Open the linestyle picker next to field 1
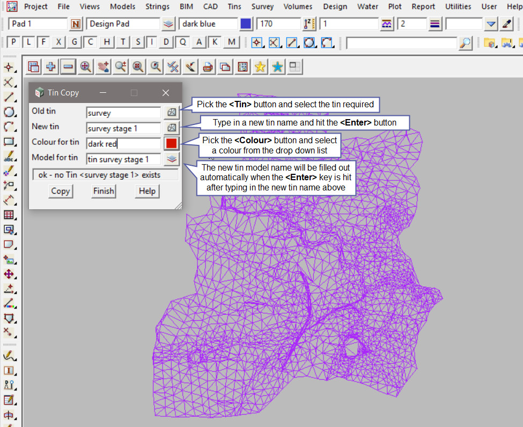The width and height of the screenshot is (523, 427). pos(387,24)
